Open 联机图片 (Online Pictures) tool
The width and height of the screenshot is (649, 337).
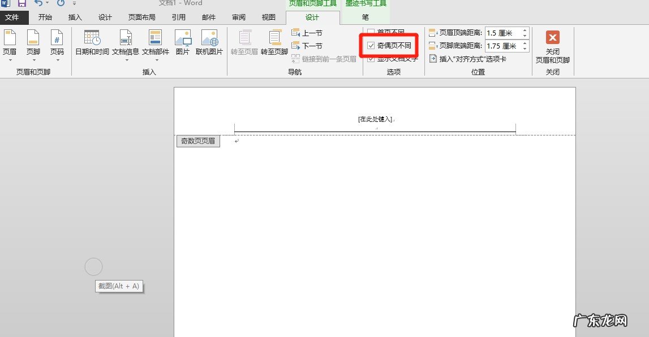coord(209,43)
